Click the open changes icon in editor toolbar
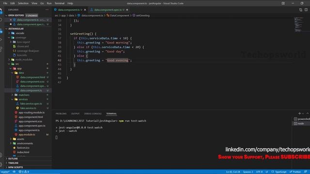This screenshot has height=174, width=310. [300, 10]
